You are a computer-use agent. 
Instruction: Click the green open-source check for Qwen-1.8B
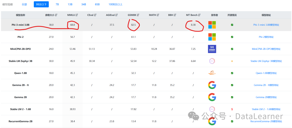point(232,73)
